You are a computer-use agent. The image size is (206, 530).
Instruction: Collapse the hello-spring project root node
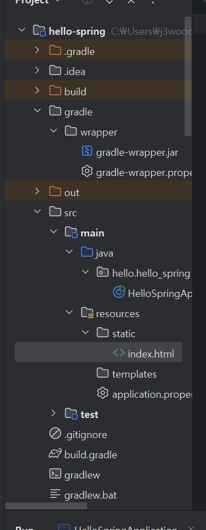tap(22, 30)
